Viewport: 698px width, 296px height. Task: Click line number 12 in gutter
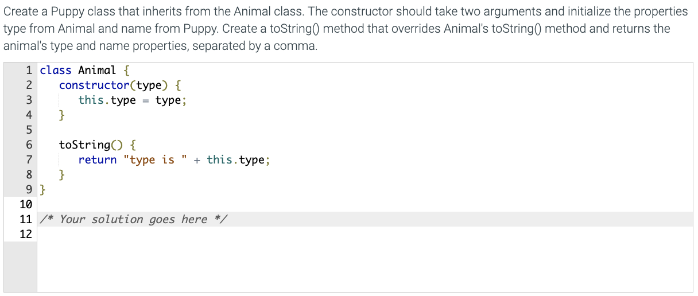click(x=26, y=234)
